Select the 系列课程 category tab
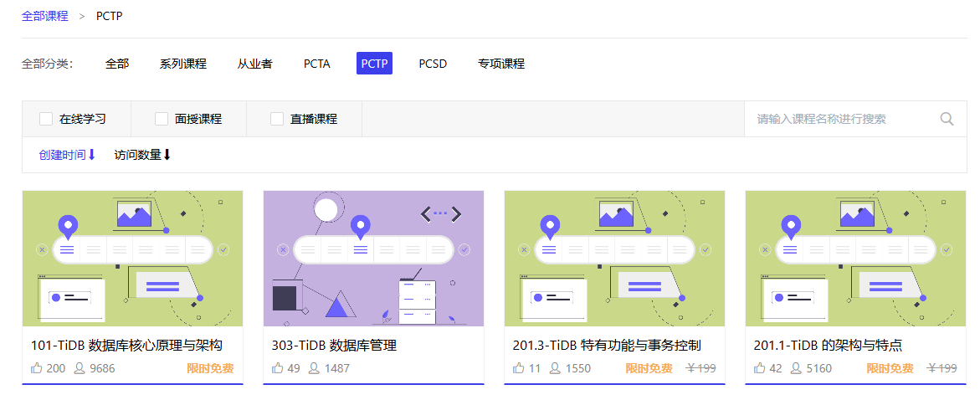 (x=183, y=64)
